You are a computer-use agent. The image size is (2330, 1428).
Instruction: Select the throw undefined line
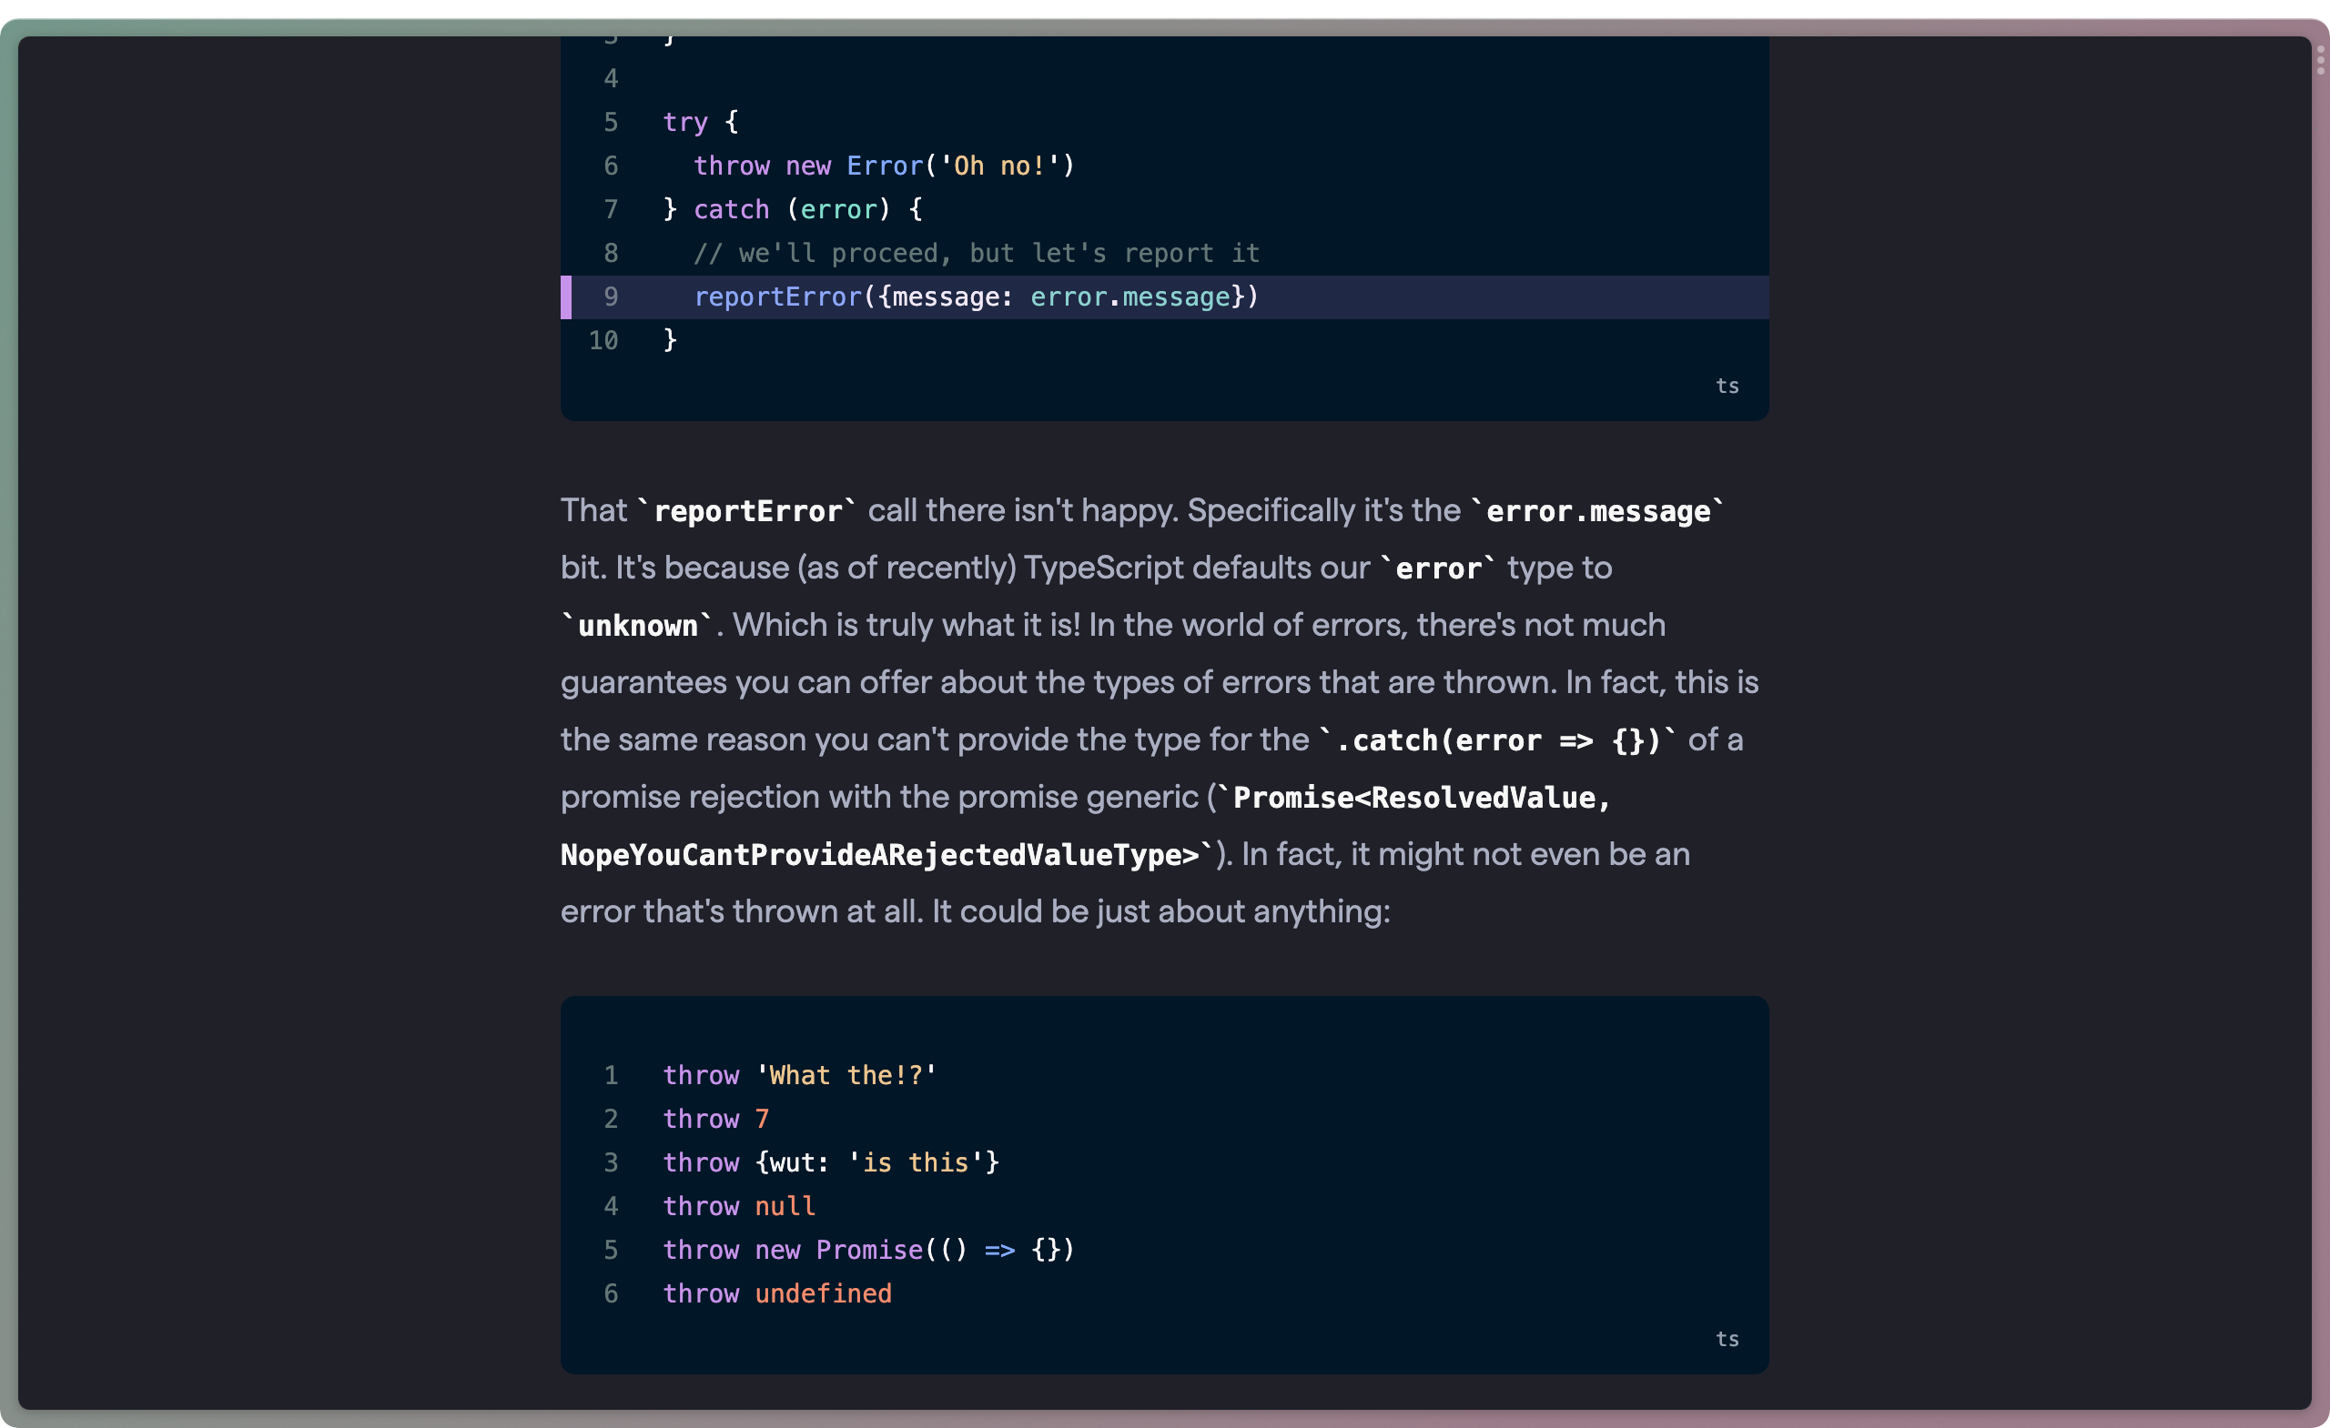click(x=777, y=1292)
